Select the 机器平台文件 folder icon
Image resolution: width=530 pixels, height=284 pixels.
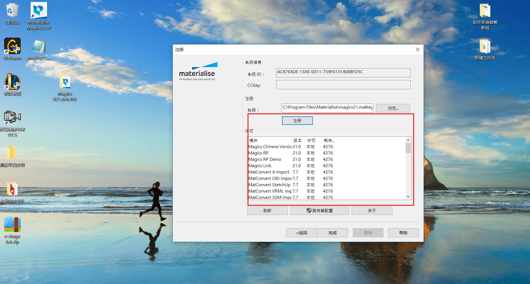click(x=12, y=156)
